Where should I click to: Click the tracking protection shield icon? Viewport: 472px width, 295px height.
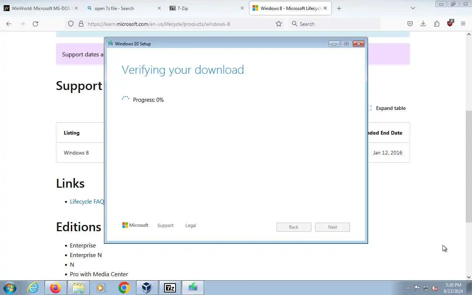pyautogui.click(x=71, y=24)
